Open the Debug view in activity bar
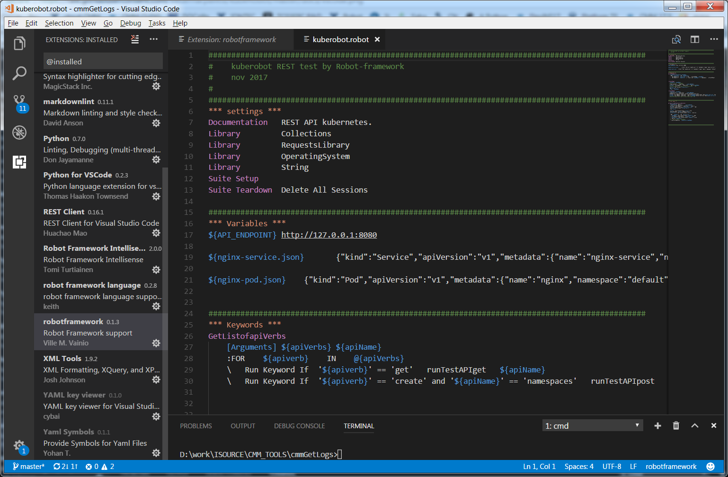This screenshot has height=477, width=728. [19, 132]
